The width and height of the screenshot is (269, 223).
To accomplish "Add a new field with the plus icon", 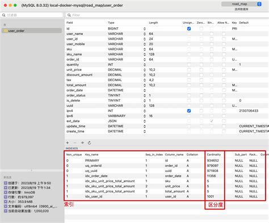I will tap(68, 143).
